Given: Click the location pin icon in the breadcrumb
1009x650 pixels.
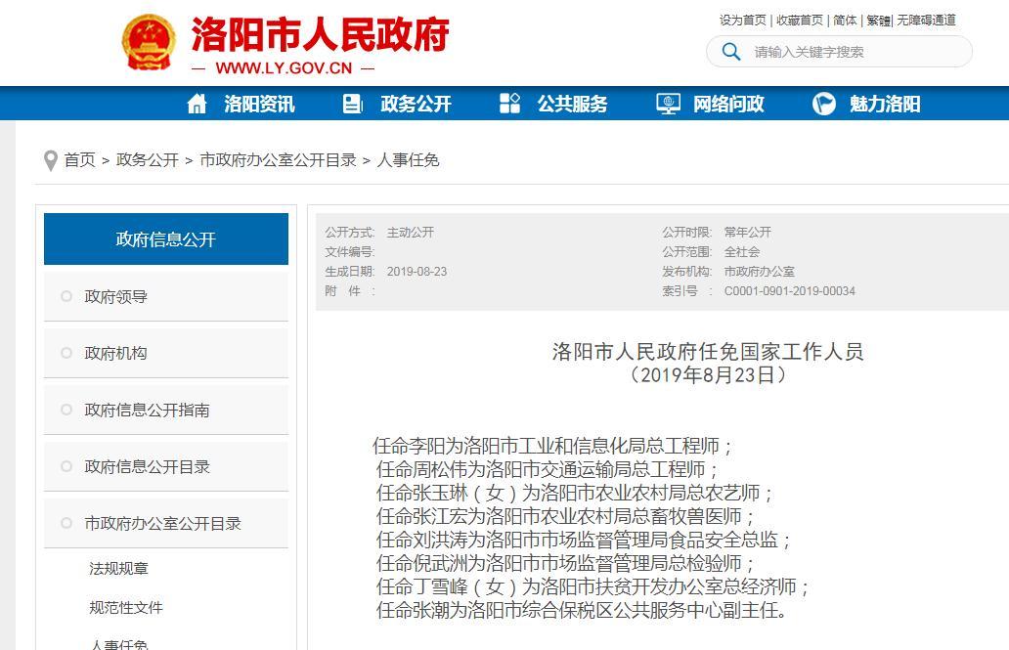Looking at the screenshot, I should (50, 160).
